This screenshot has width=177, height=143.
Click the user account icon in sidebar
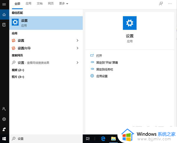[x=4, y=109]
